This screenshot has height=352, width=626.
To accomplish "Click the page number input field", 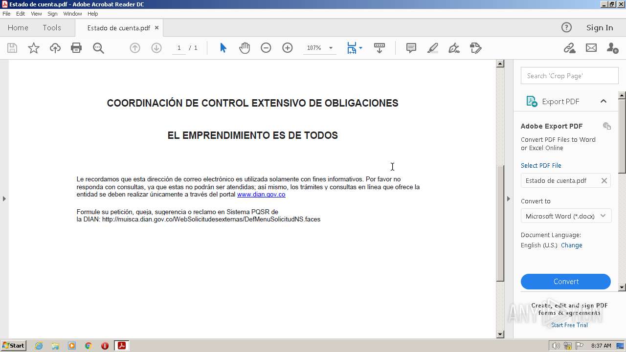I will coord(179,48).
